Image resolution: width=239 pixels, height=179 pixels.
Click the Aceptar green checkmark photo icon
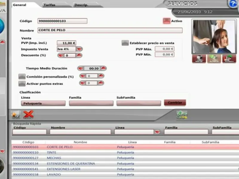[214, 59]
